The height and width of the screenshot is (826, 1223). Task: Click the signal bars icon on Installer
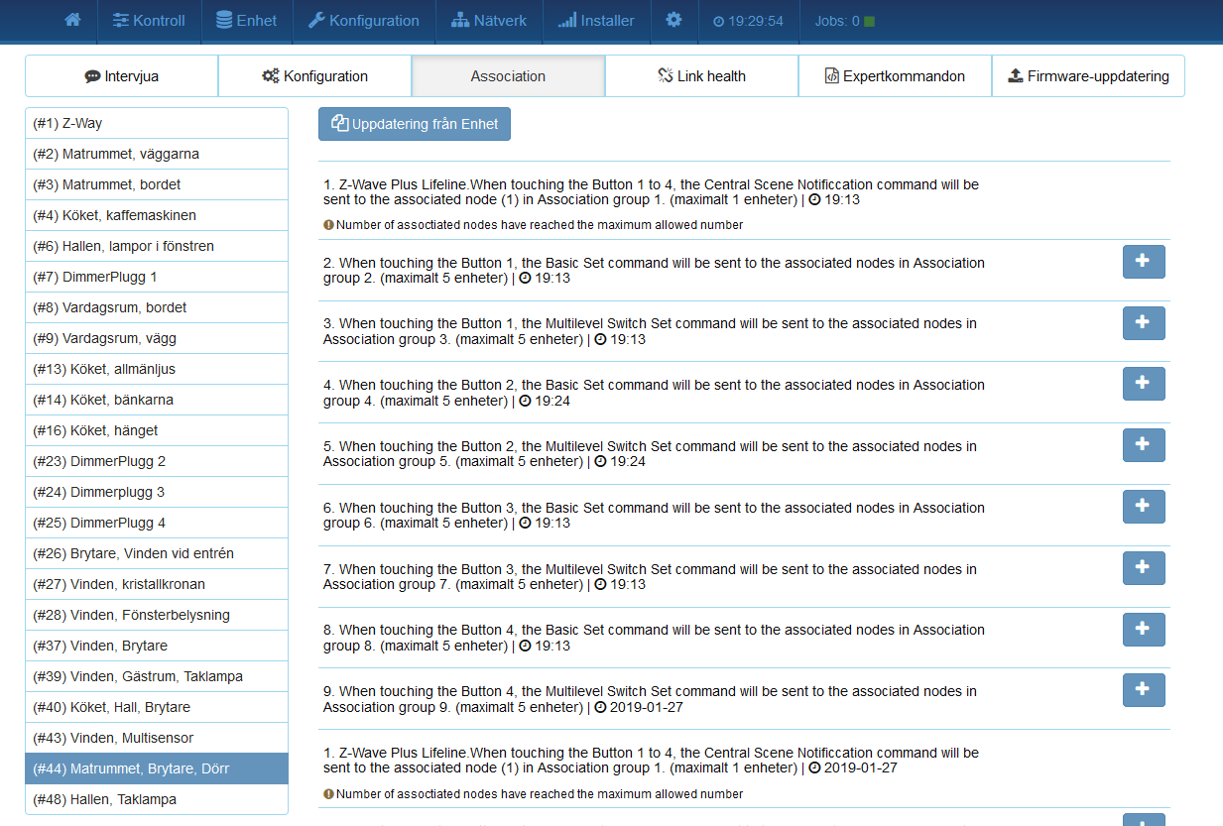point(565,20)
